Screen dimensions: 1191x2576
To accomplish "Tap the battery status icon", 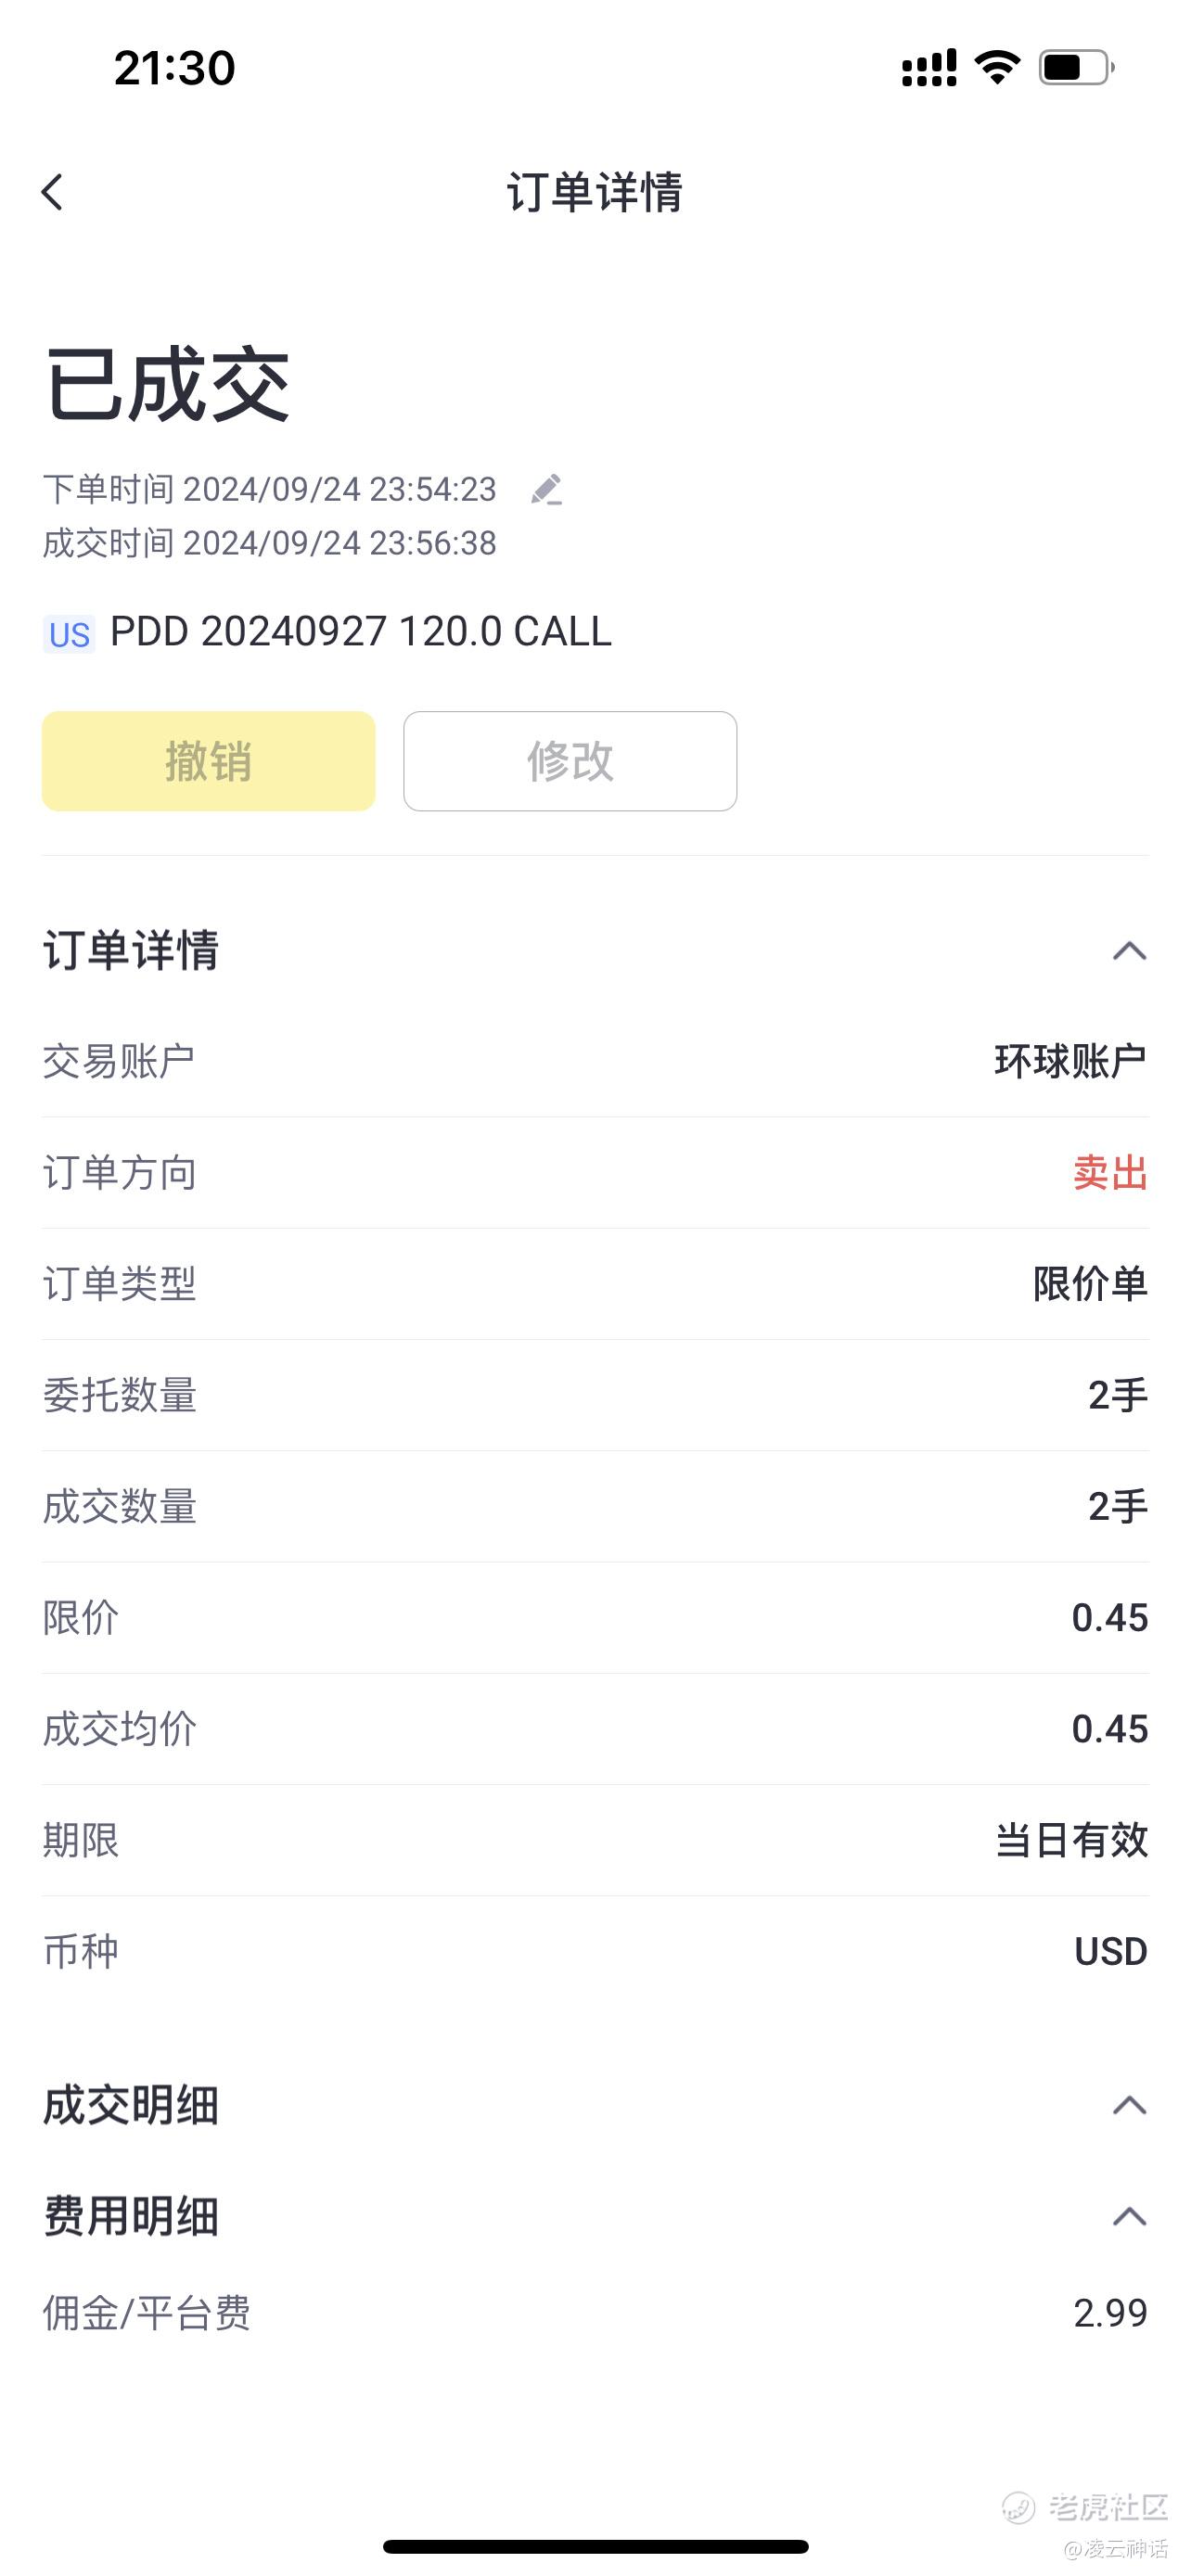I will click(1076, 68).
